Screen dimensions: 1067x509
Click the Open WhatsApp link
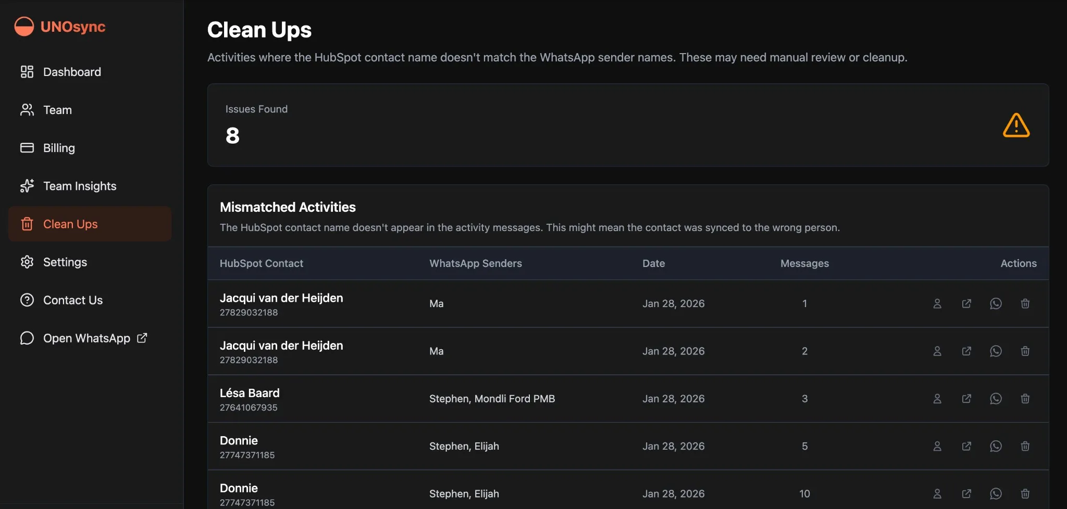click(x=86, y=338)
